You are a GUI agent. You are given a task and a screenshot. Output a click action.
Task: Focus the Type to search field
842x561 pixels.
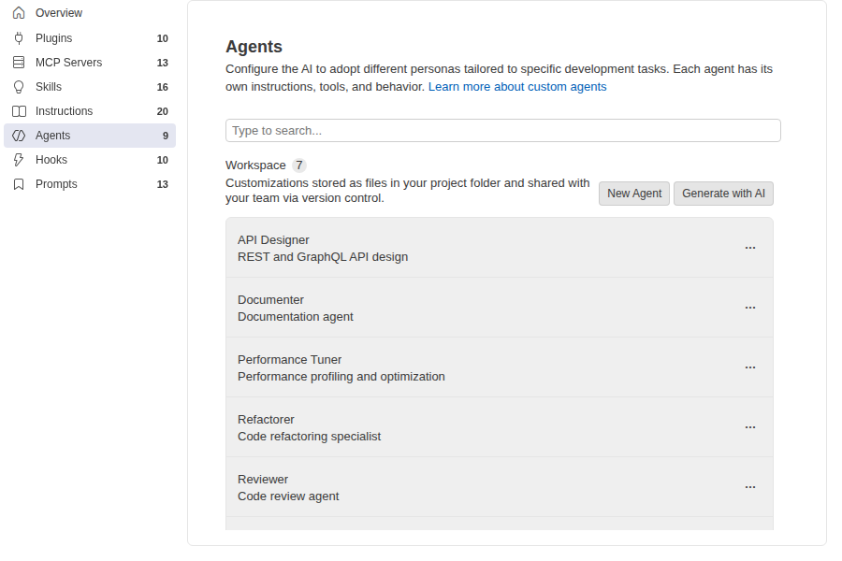503,131
